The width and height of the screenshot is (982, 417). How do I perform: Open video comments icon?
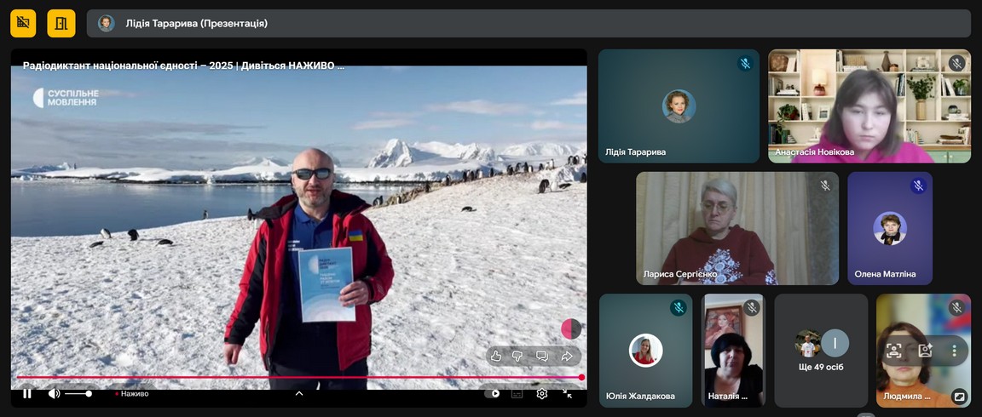pos(541,356)
